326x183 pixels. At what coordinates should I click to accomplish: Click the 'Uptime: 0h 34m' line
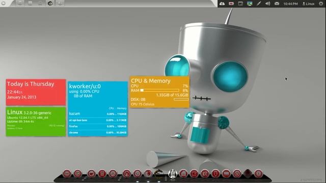point(20,121)
